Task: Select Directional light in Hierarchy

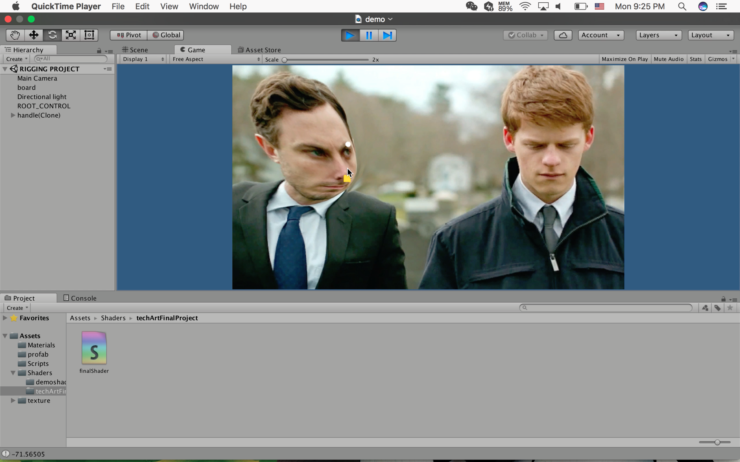Action: coord(42,97)
